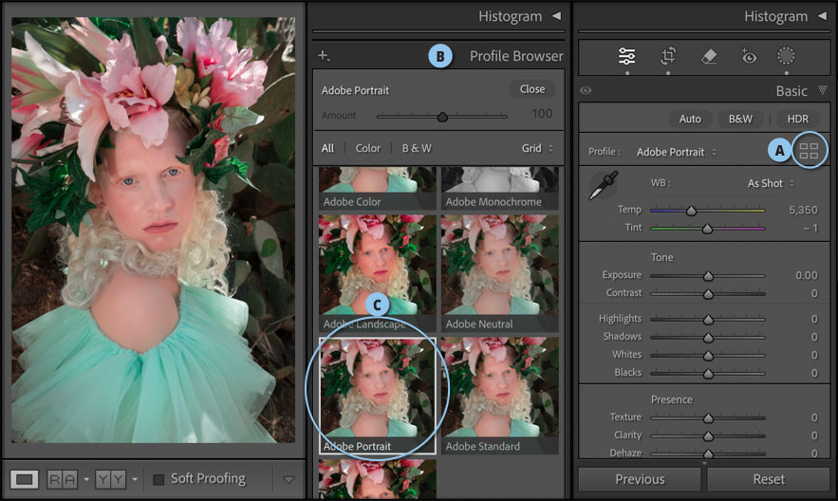Close the Profile Browser
Image resolution: width=838 pixels, height=501 pixels.
(532, 89)
